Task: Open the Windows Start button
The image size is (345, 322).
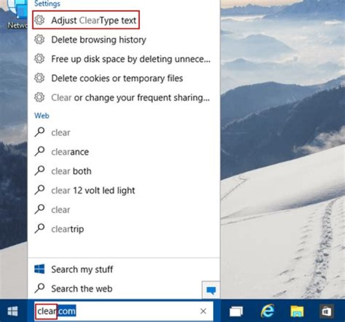Action: coord(12,311)
